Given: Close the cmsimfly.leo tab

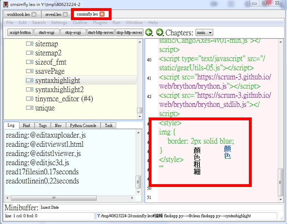Looking at the screenshot, I should pos(102,14).
